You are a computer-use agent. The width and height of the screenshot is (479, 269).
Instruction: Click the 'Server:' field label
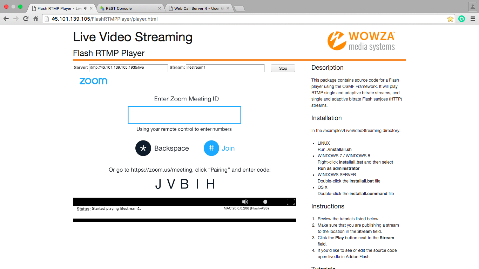(81, 68)
